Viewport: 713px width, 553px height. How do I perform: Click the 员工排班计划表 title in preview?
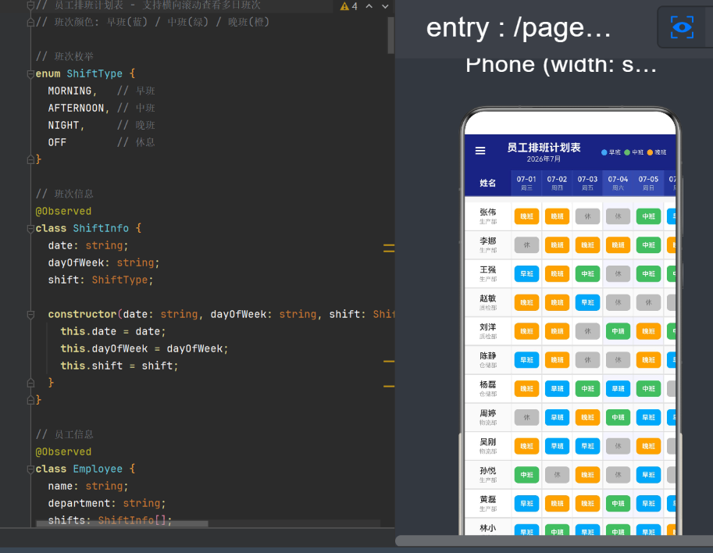pyautogui.click(x=544, y=148)
